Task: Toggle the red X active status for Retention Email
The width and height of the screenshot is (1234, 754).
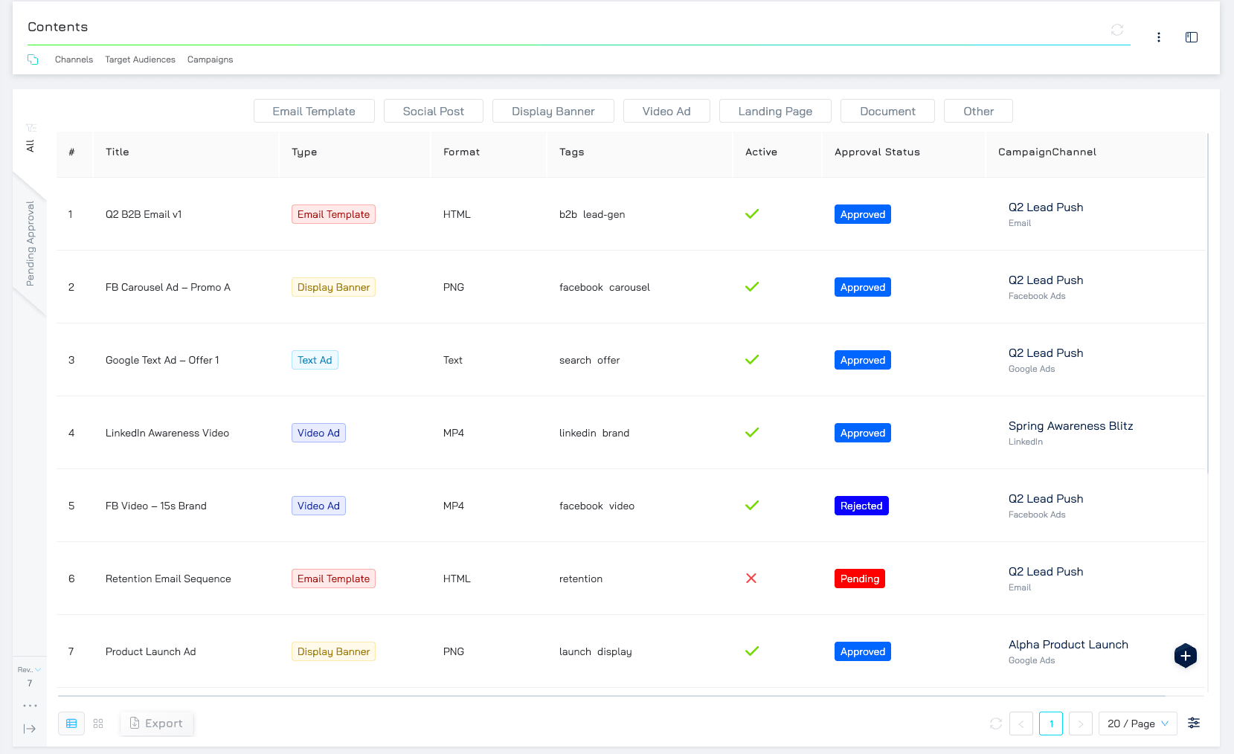Action: click(751, 579)
